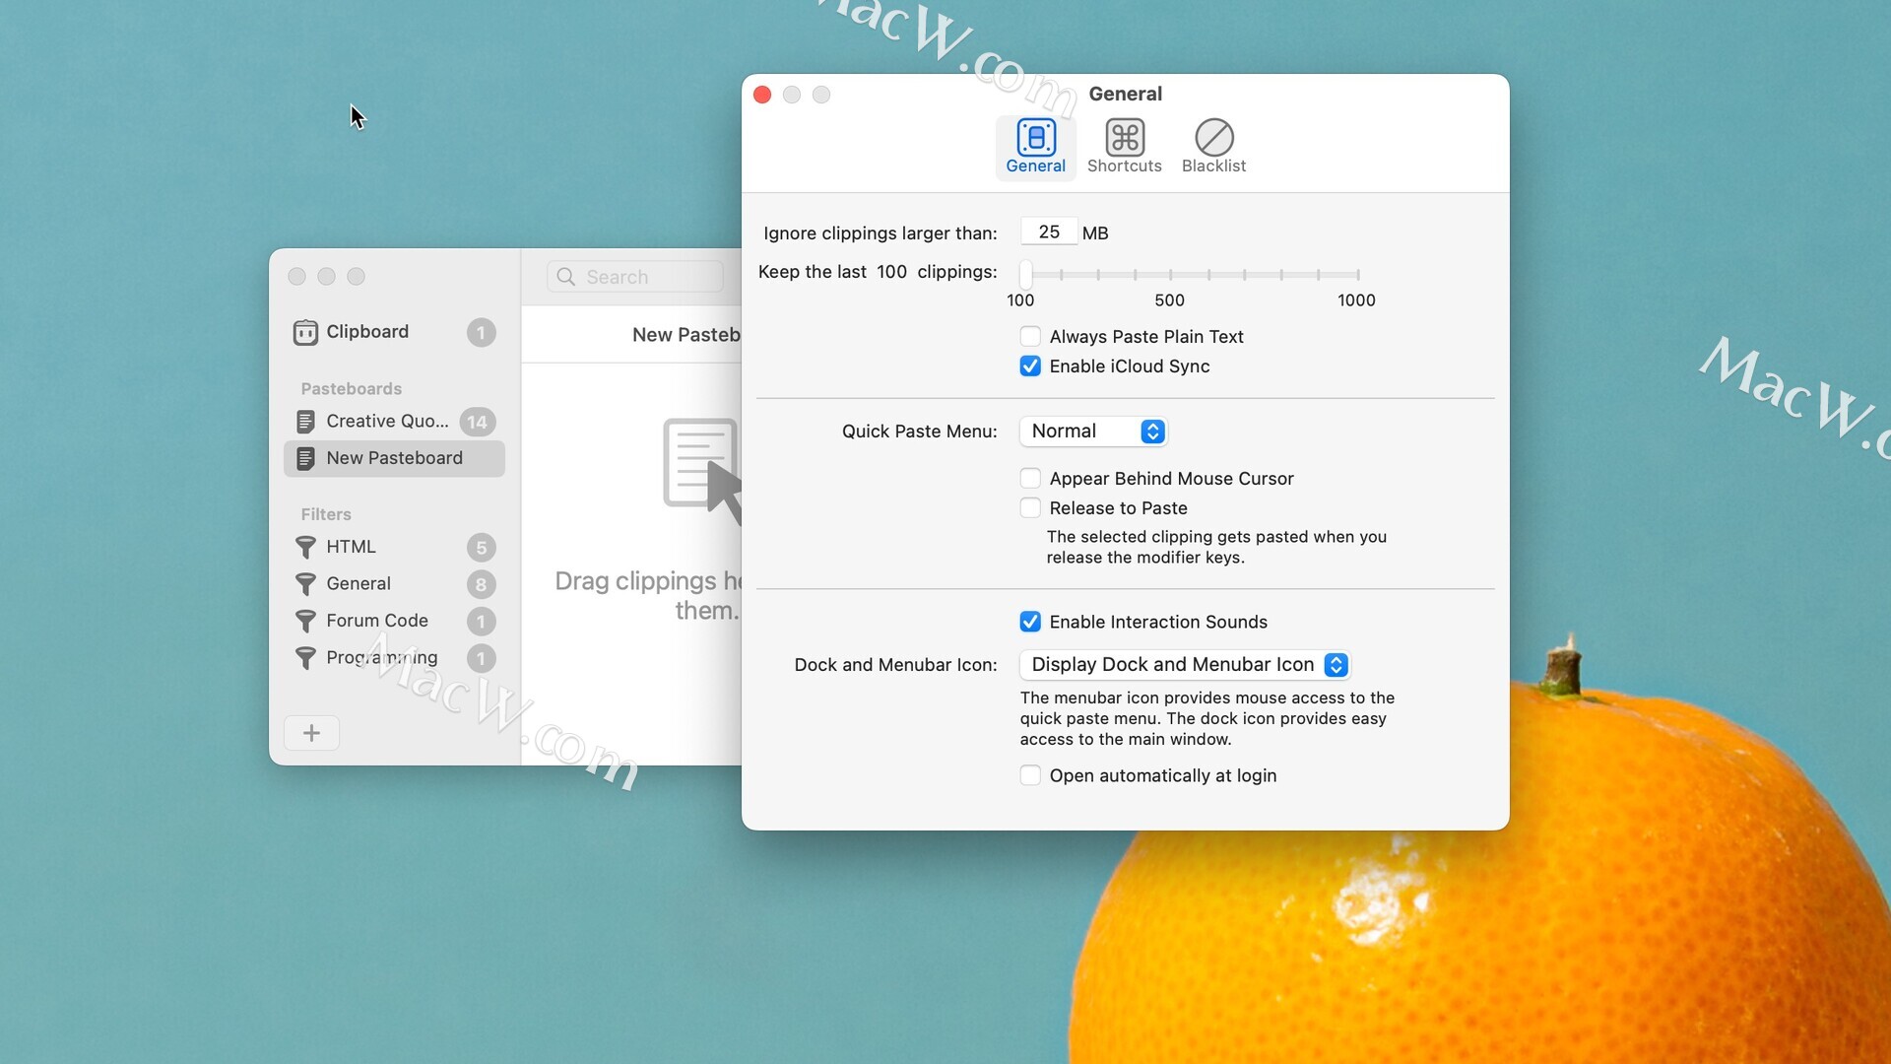Click the pasteboard icon beside New Pasteboard
The image size is (1891, 1064).
(x=305, y=458)
